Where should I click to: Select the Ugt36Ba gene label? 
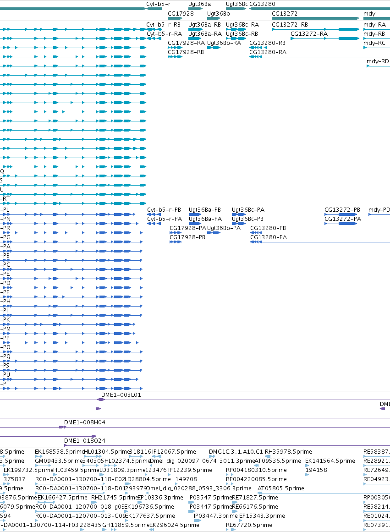click(199, 4)
